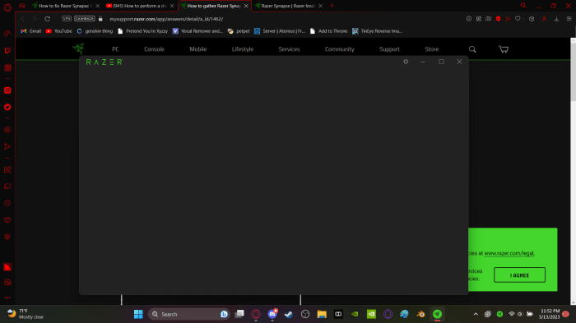Open Instagram in the Opera sidebar
Screen dimensions: 576x323
pos(7,90)
